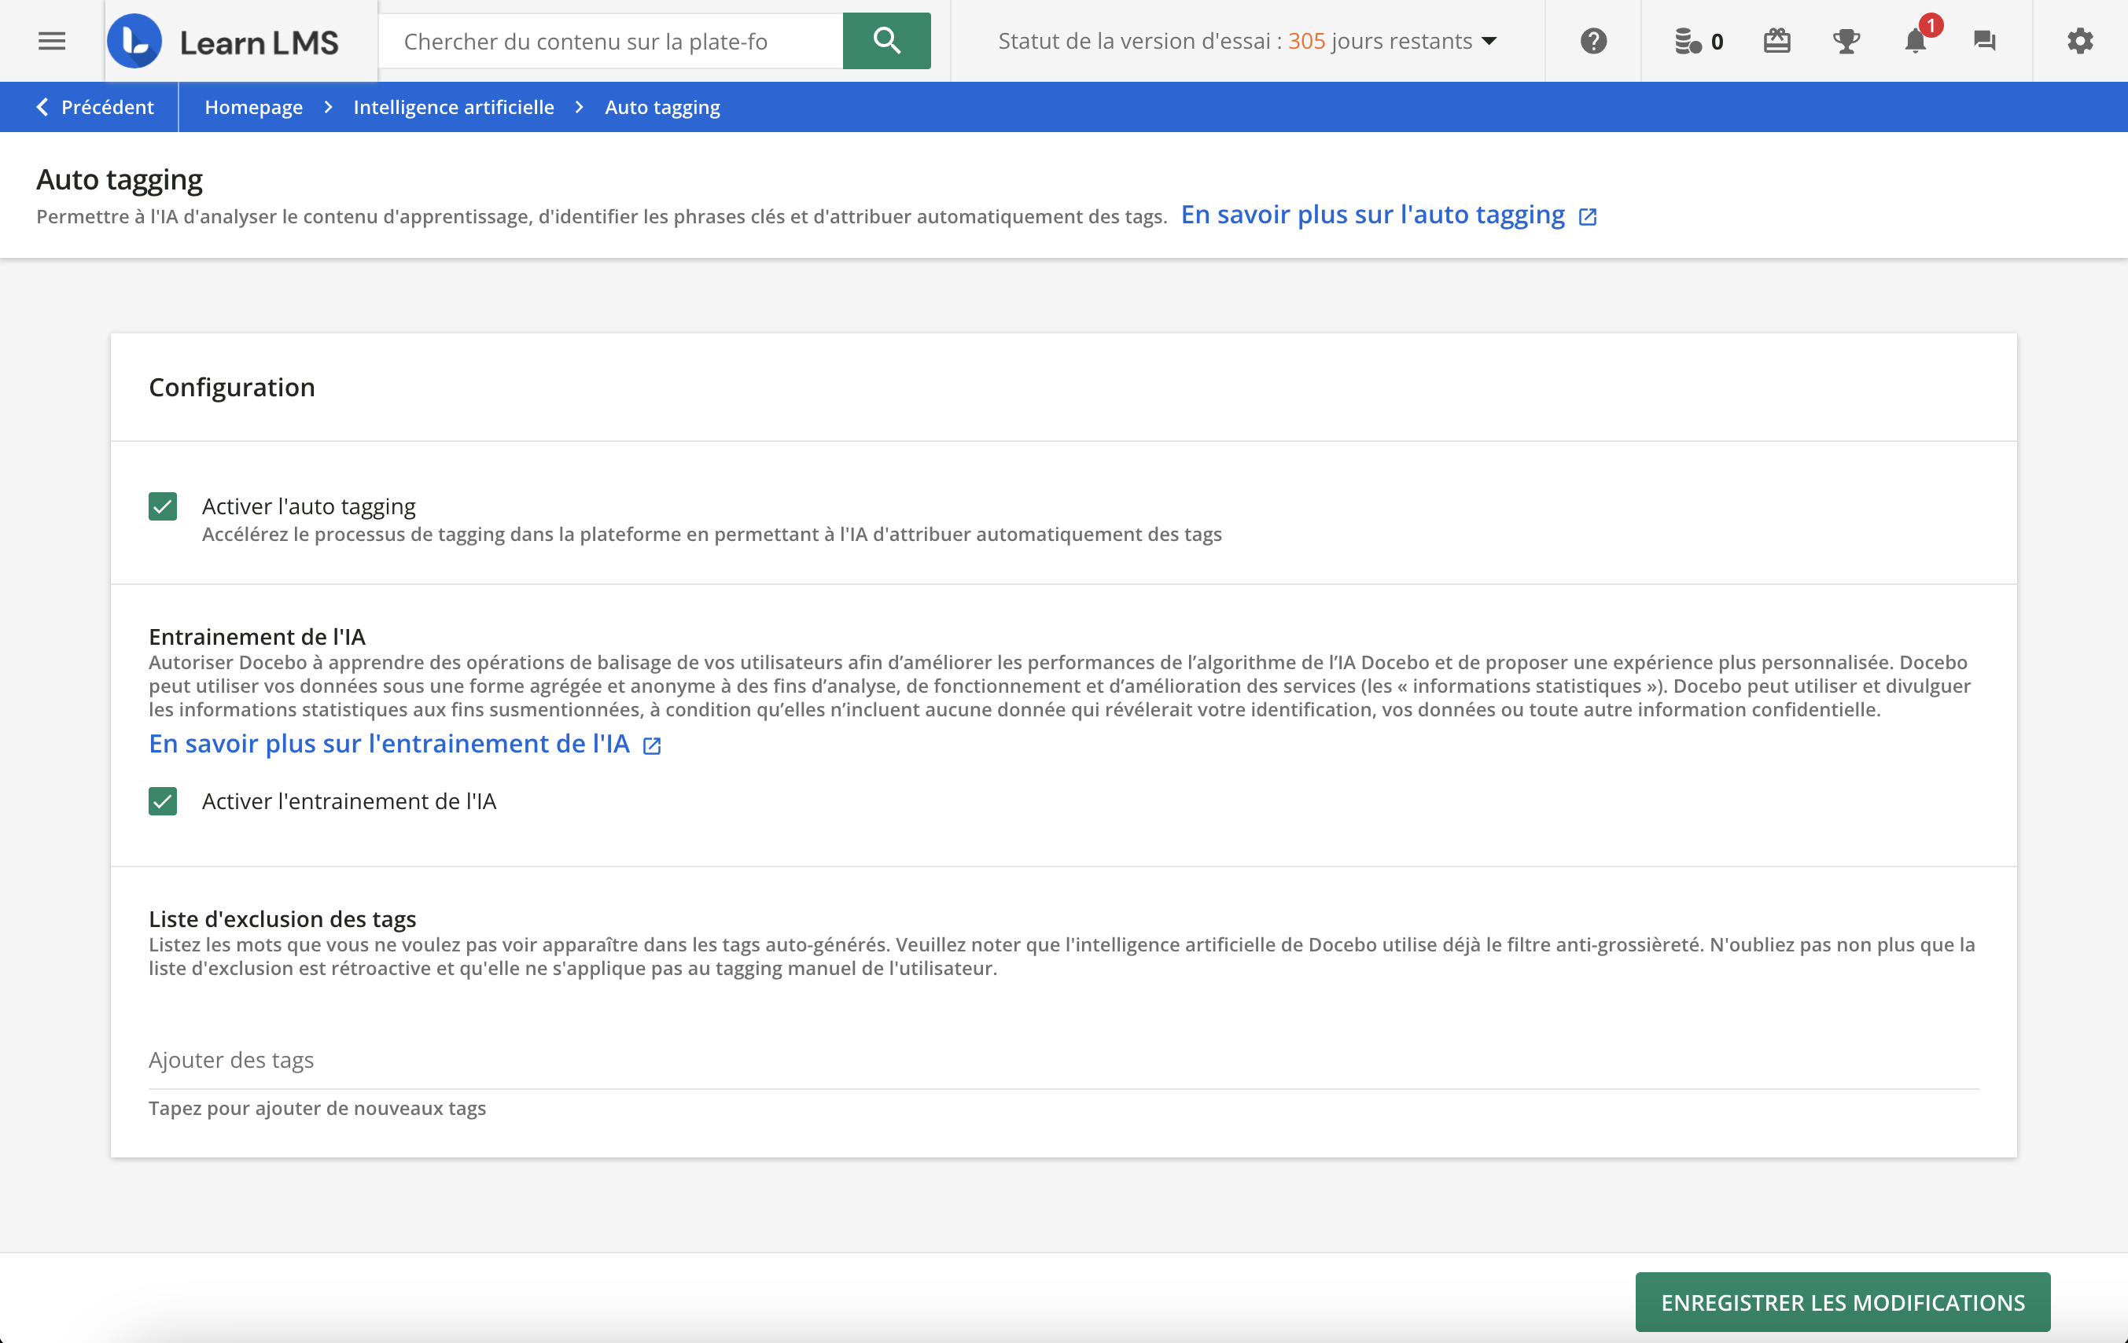Click the Tapez pour ajouter de nouveaux tags hint

(x=317, y=1108)
